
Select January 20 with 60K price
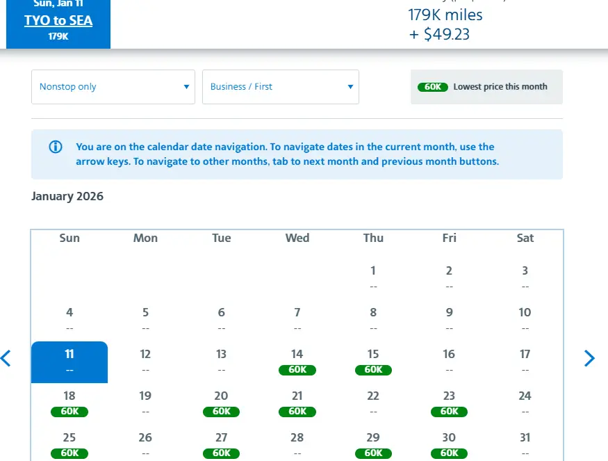coord(221,403)
